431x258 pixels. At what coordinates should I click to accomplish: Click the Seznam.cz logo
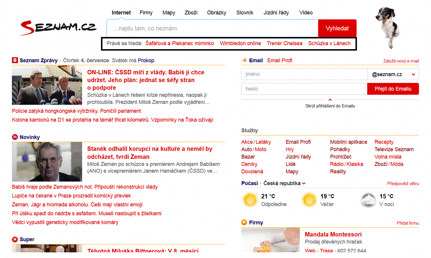(x=58, y=27)
